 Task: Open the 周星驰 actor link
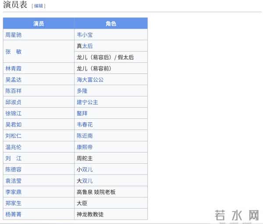(x=13, y=35)
